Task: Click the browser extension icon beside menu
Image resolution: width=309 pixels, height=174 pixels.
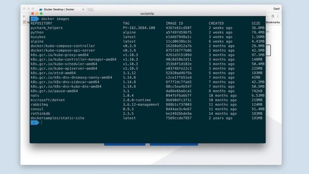Action: pyautogui.click(x=273, y=16)
